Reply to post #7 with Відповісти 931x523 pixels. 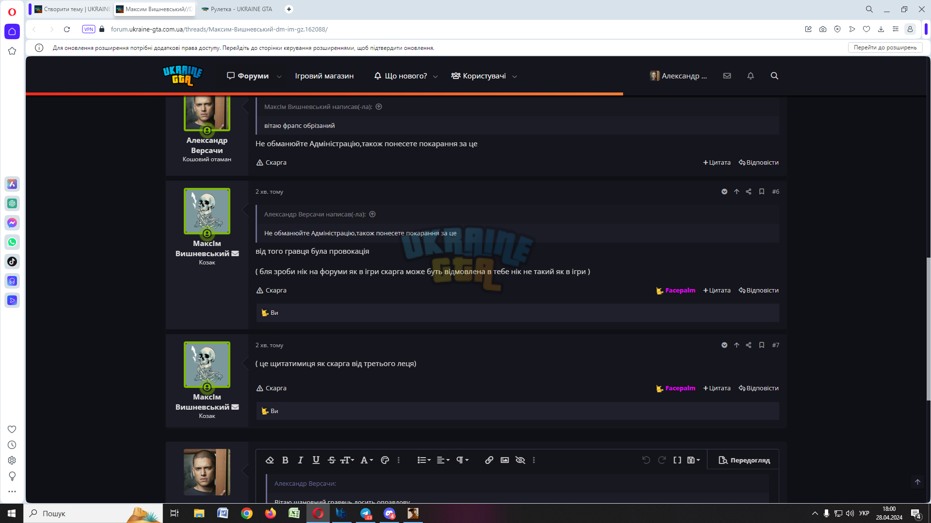click(x=758, y=388)
